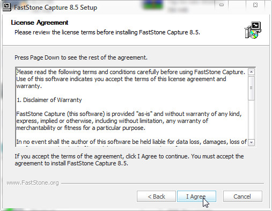Go back with the < Back button
The height and width of the screenshot is (211, 272).
pyautogui.click(x=156, y=197)
